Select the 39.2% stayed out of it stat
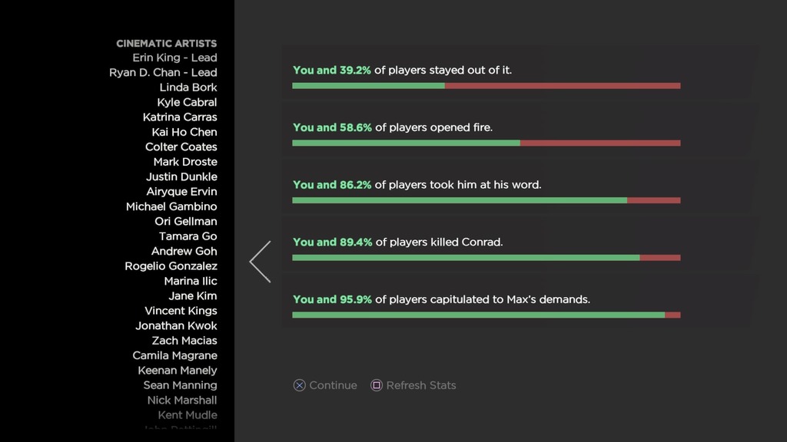The image size is (787, 442). [402, 70]
